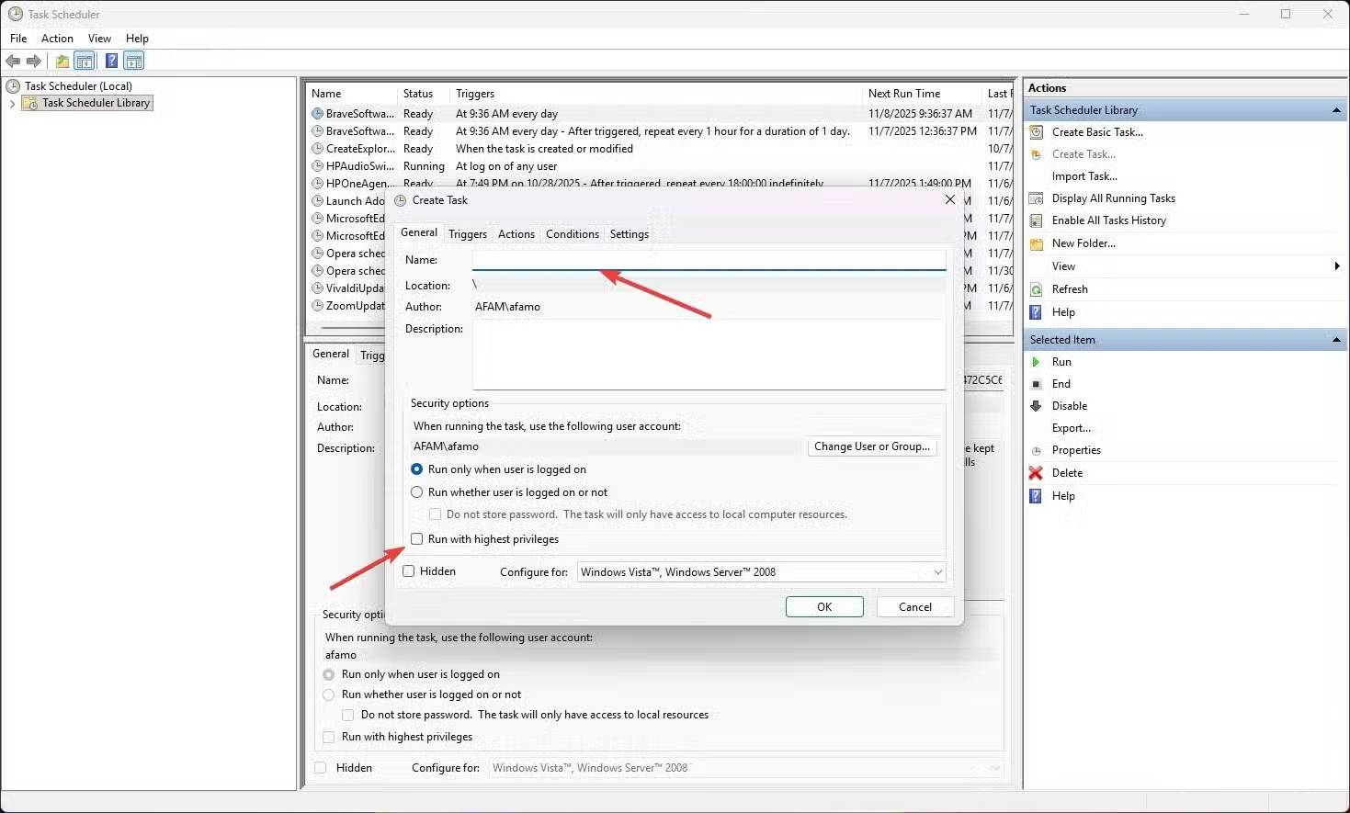This screenshot has height=813, width=1350.
Task: Close the Create Task dialog
Action: click(950, 199)
